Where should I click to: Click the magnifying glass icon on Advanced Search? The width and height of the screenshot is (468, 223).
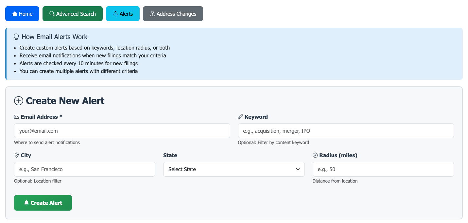[52, 13]
